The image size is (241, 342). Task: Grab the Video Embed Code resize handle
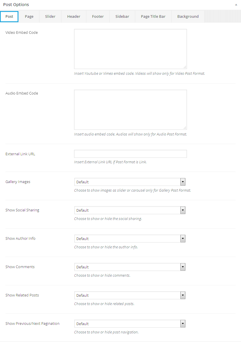pos(185,67)
